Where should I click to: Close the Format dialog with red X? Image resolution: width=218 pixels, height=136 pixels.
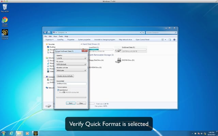point(85,51)
